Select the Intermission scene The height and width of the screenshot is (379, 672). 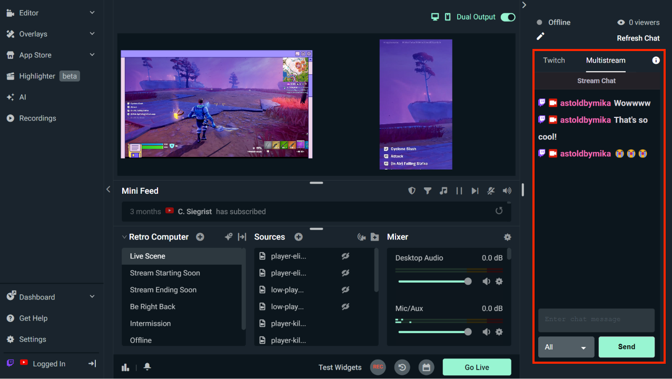tap(182, 324)
